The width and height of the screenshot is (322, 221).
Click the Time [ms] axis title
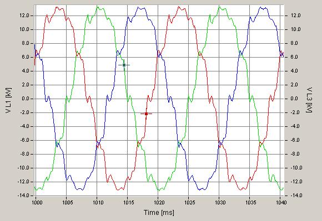click(159, 212)
